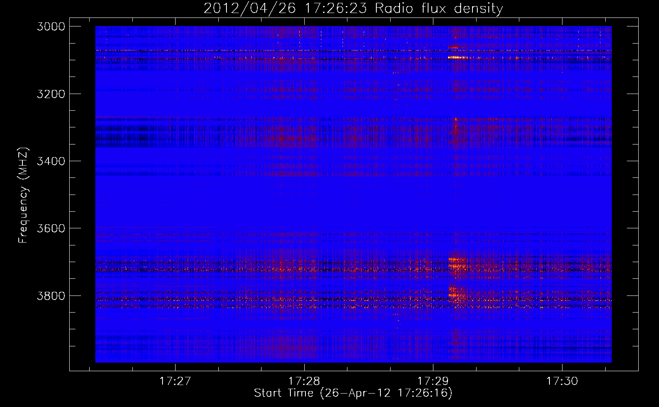Click the plot title '2012/04/26 17:26:23 Radio flux density'
Image resolution: width=659 pixels, height=407 pixels.
point(353,9)
